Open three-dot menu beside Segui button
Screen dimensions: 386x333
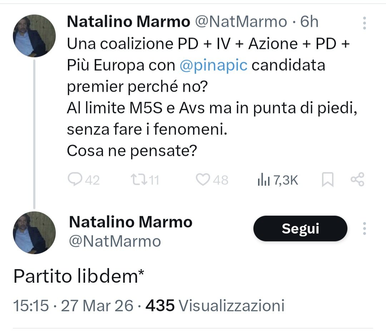point(364,229)
